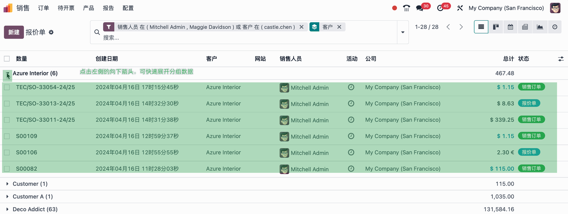Switch to pivot table view
The image size is (568, 214).
pos(525,27)
